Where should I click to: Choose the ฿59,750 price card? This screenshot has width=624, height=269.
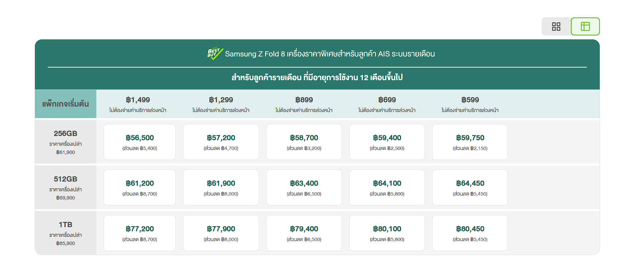click(470, 142)
